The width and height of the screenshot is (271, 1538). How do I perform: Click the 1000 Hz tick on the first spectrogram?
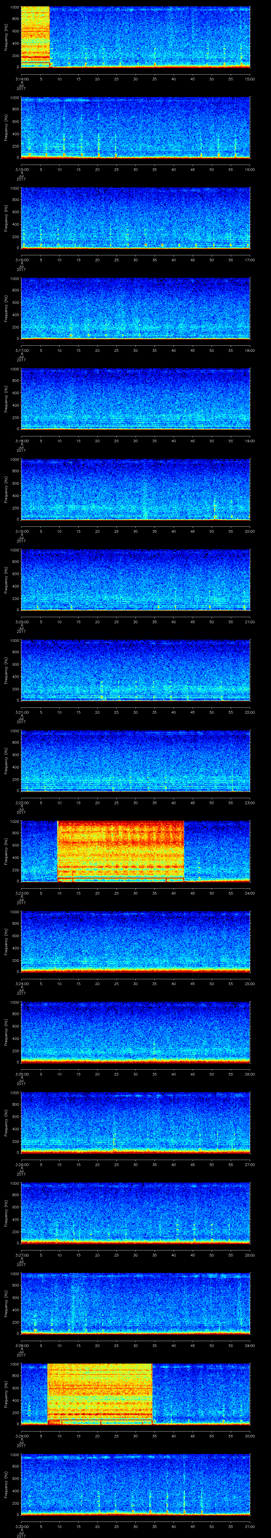point(15,8)
